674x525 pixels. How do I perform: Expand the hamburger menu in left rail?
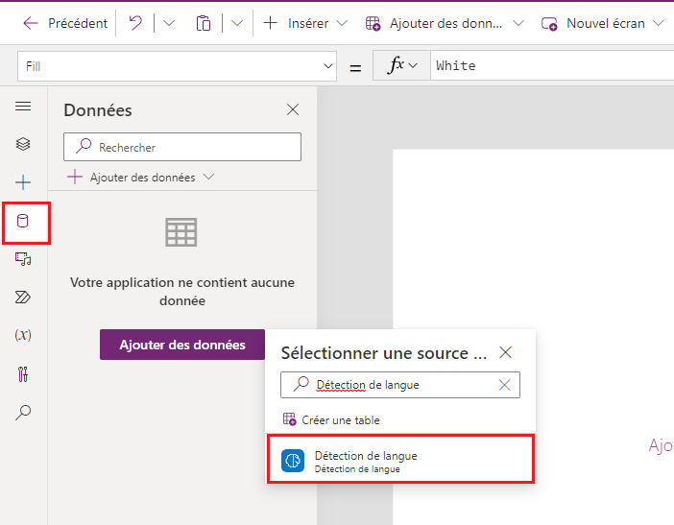point(23,106)
